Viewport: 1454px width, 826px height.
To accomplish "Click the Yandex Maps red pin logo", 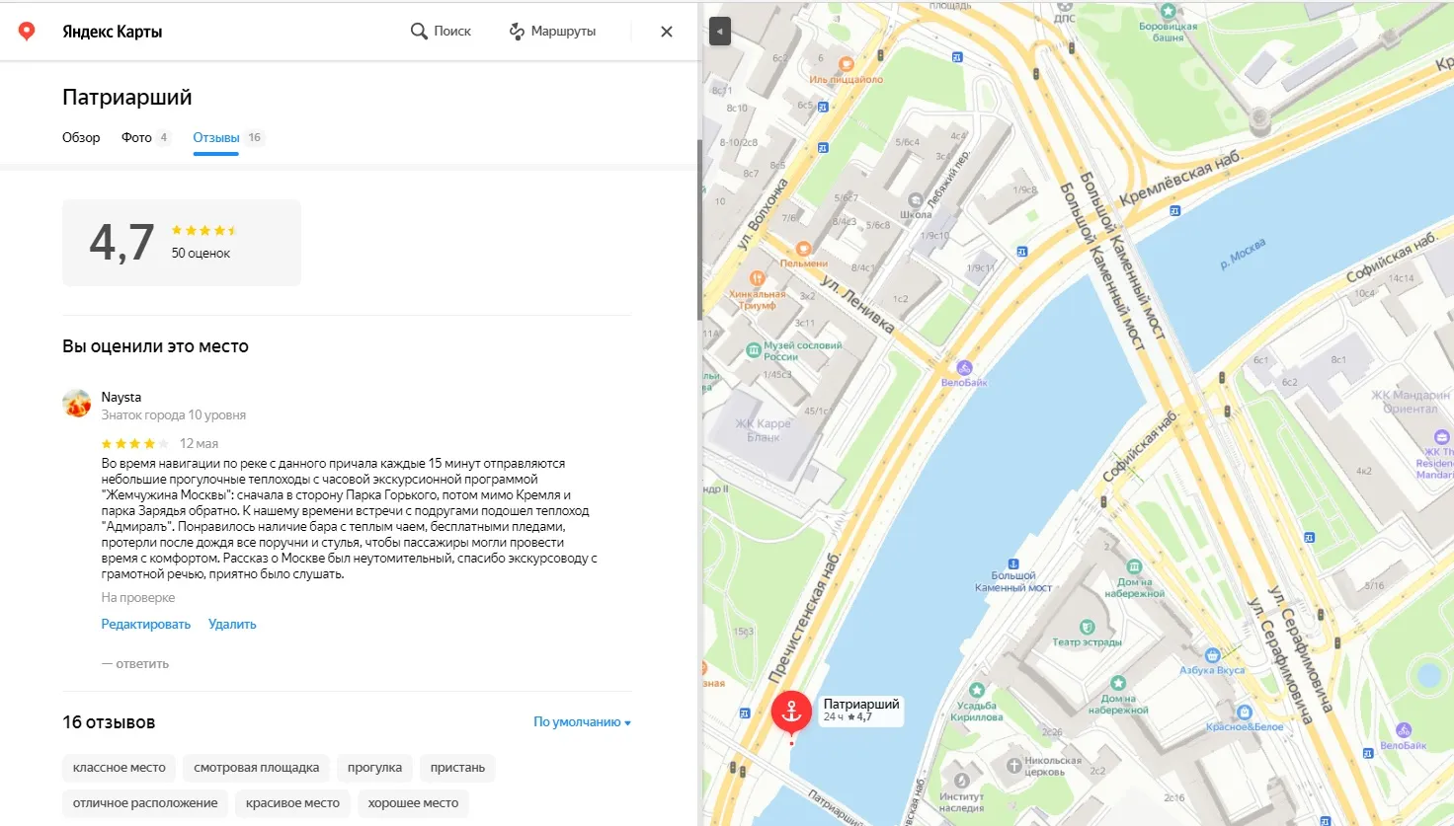I will [x=27, y=32].
